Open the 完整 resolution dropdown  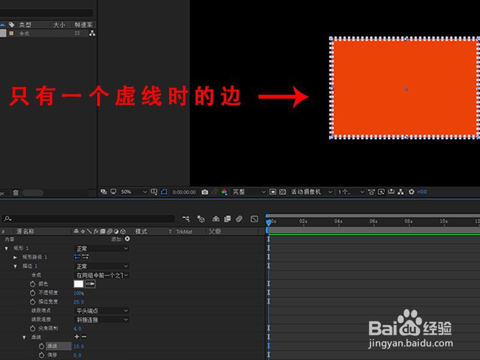248,191
